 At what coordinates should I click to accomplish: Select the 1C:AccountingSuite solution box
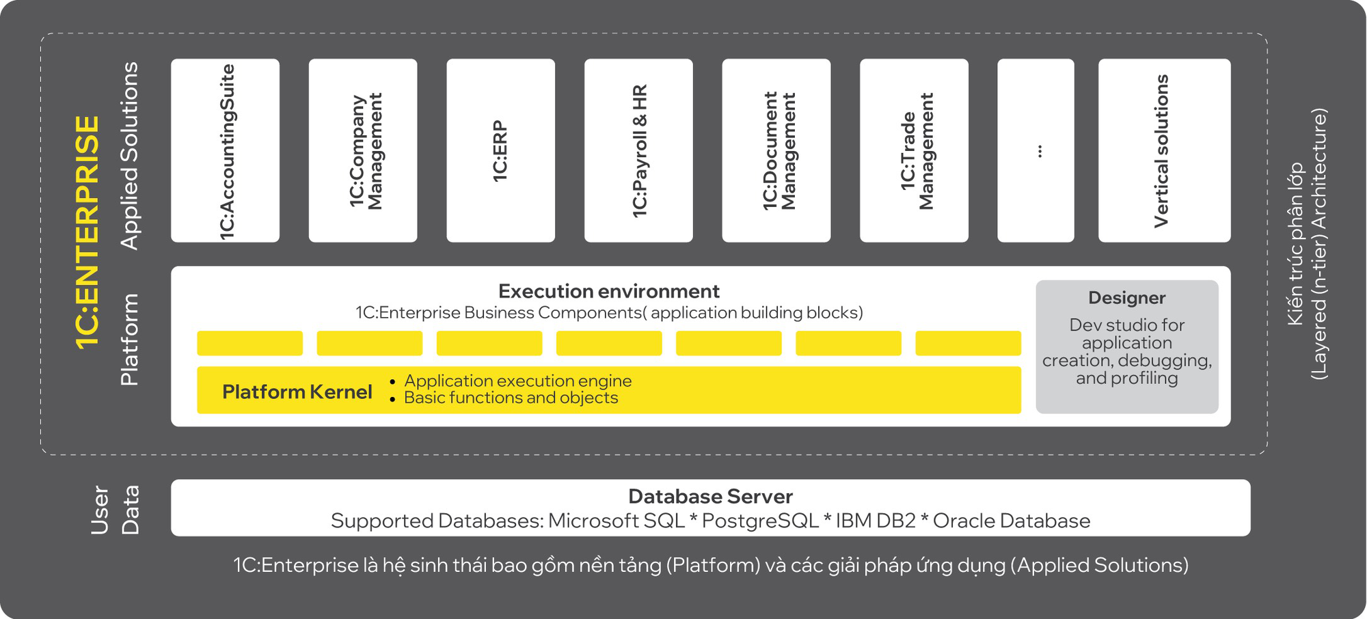225,150
